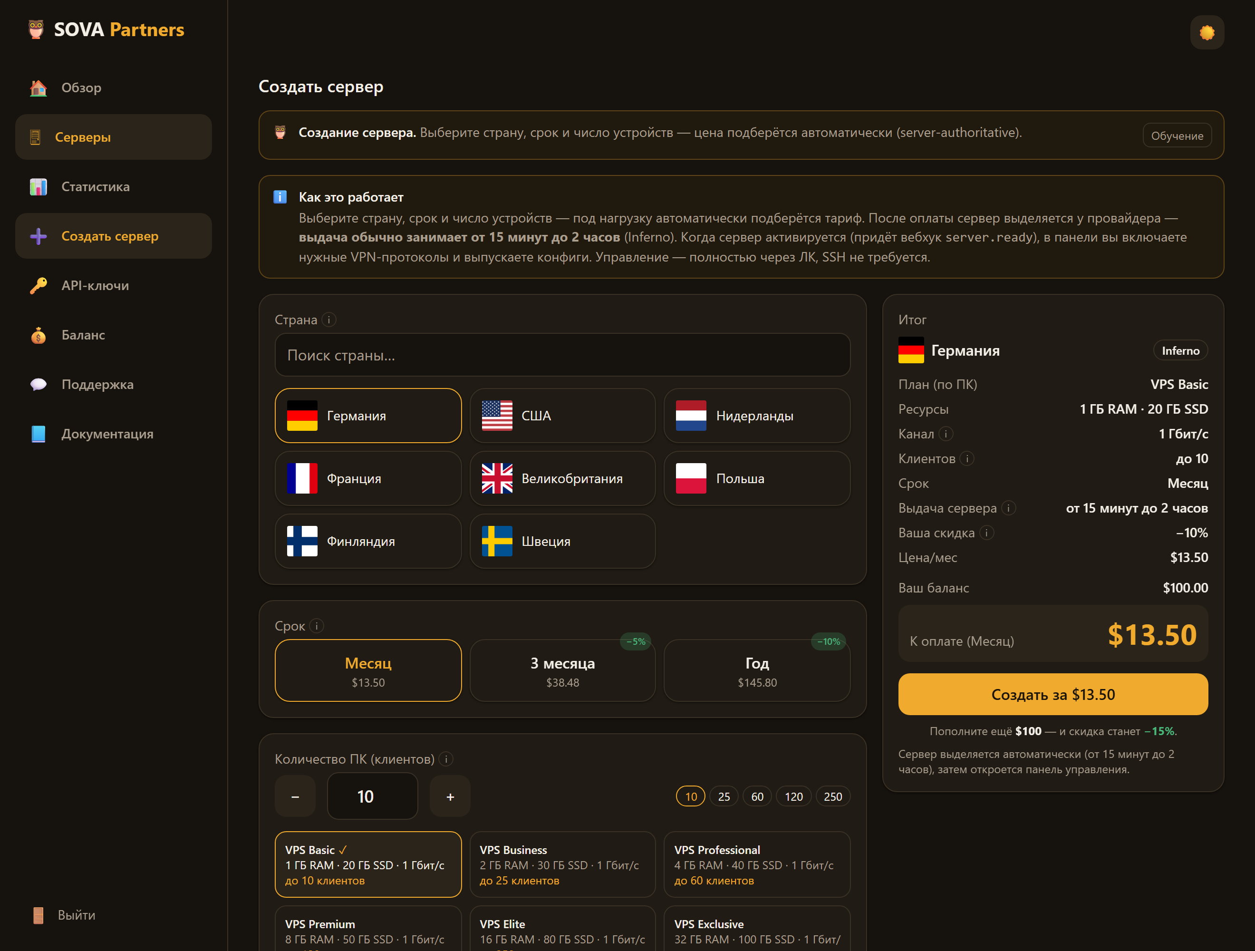Open info tooltip next to Страна

pos(328,320)
